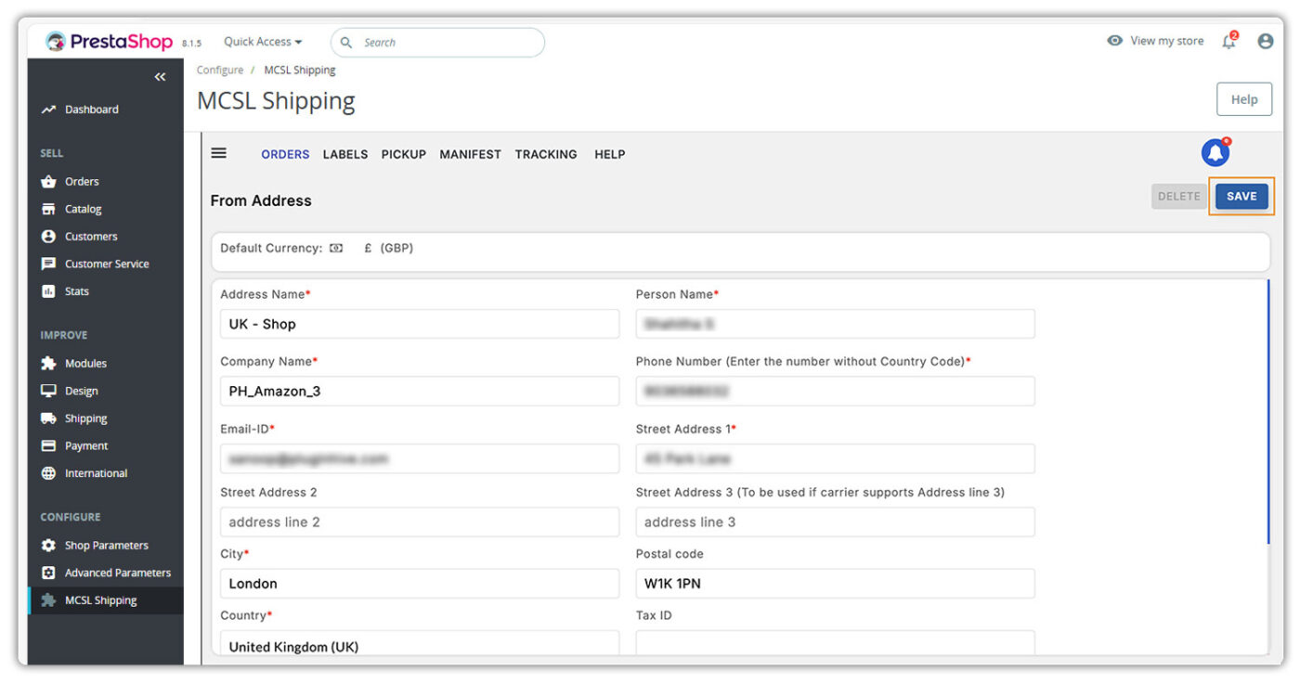Click the Street Address 2 field
This screenshot has height=683, width=1300.
pos(420,522)
